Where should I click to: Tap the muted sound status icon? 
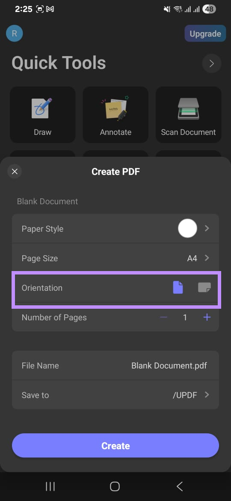pyautogui.click(x=167, y=9)
